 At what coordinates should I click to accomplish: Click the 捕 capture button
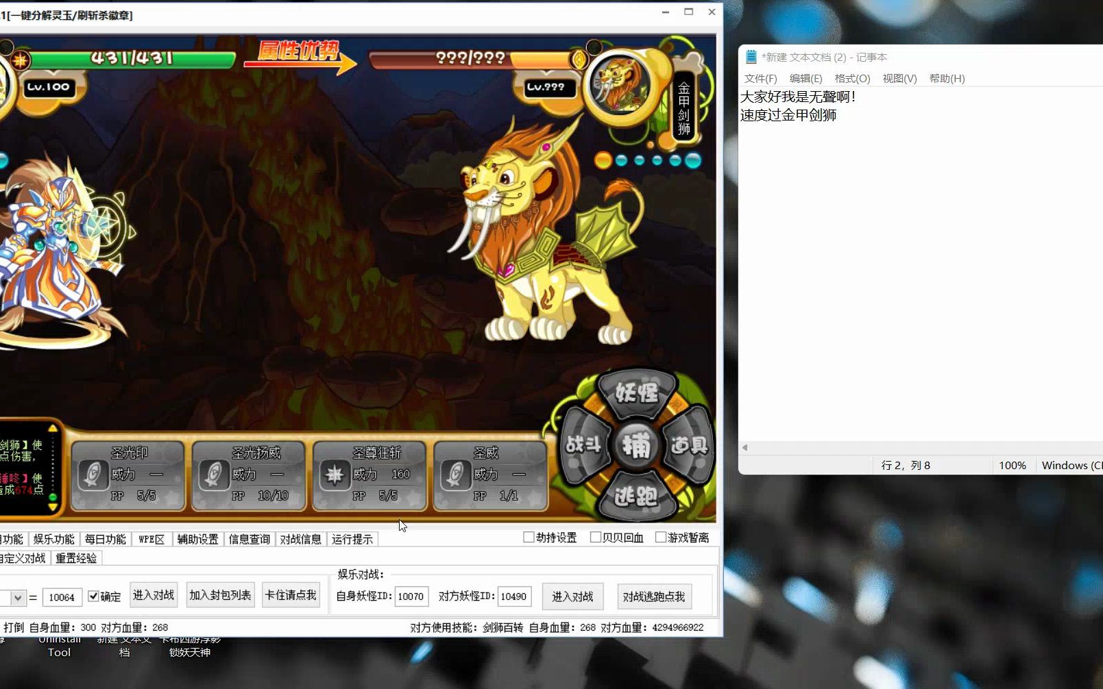point(636,447)
